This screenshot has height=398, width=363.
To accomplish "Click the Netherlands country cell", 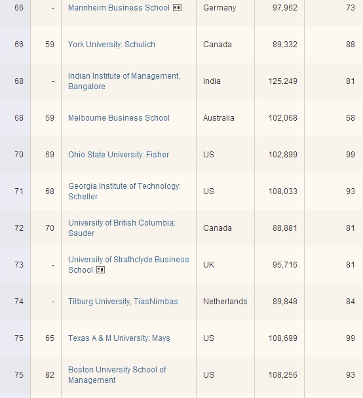I will coord(225,302).
